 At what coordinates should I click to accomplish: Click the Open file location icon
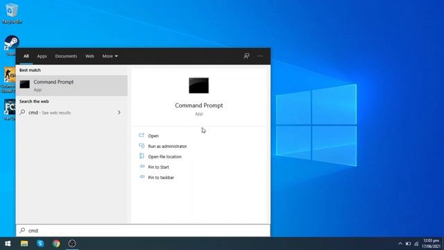142,156
